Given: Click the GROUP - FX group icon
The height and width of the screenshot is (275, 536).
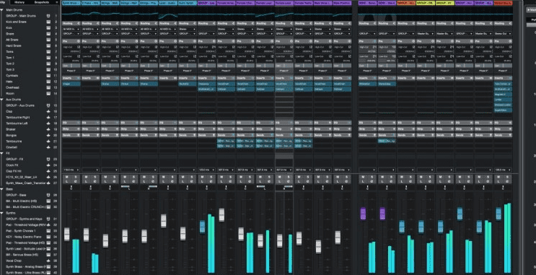Looking at the screenshot, I should 48,159.
